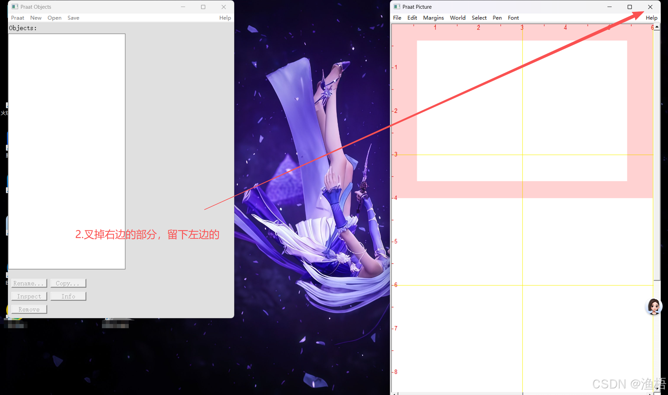Click Praat Picture title bar app icon
Screen dimensions: 668x395
(x=397, y=7)
